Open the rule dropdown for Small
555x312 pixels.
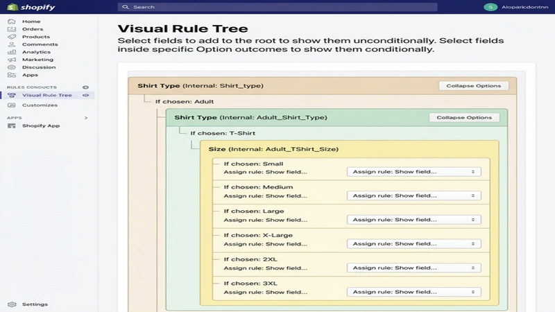click(x=413, y=171)
